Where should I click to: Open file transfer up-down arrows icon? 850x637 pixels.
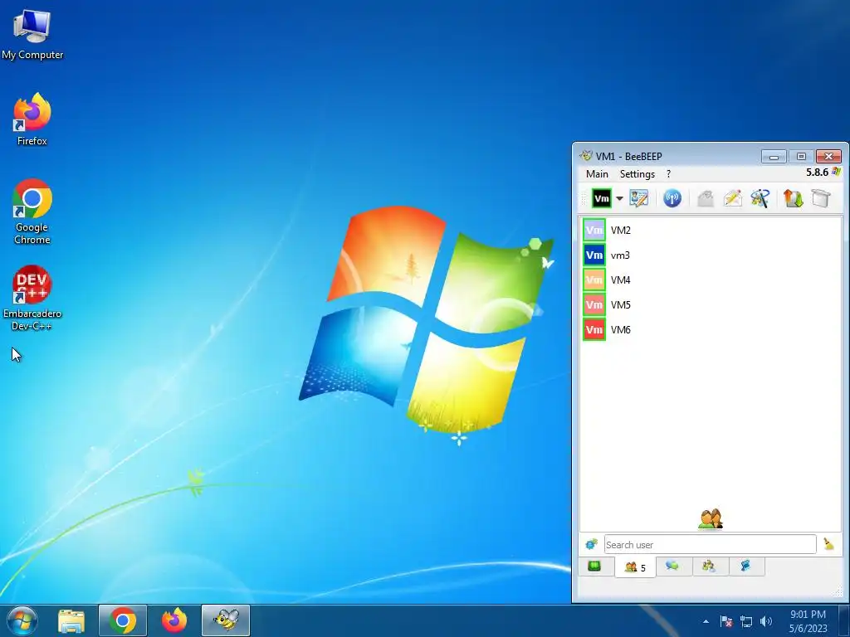tap(793, 198)
